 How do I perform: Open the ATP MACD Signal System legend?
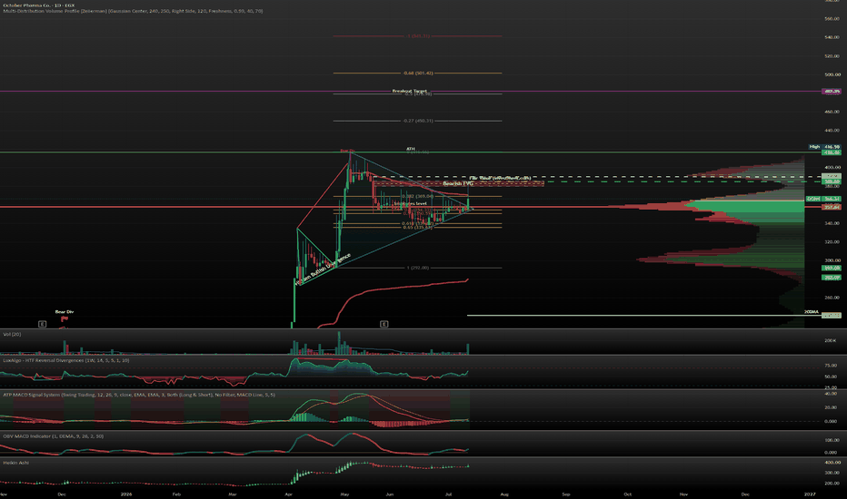pos(139,395)
